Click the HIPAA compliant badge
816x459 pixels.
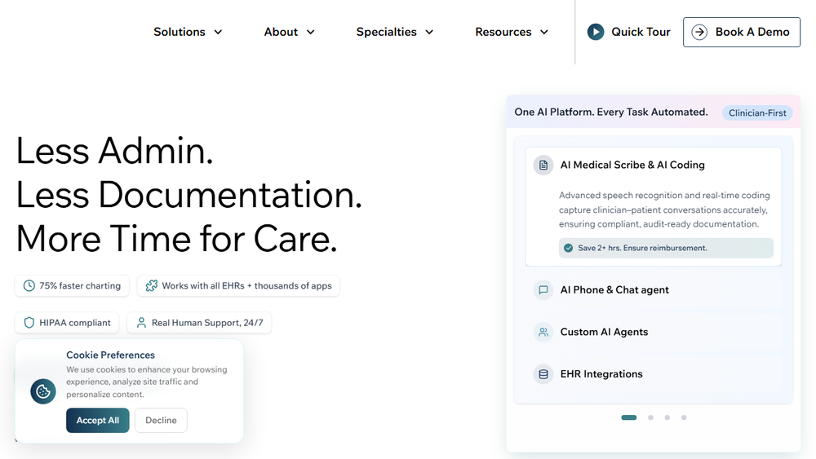coord(67,323)
